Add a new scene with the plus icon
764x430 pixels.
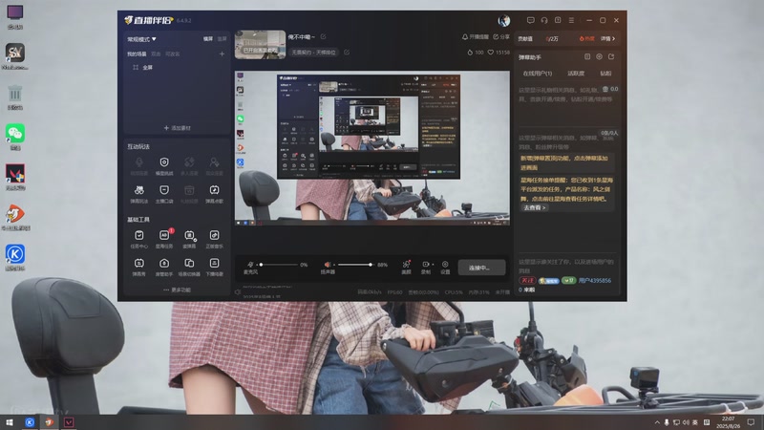point(222,54)
